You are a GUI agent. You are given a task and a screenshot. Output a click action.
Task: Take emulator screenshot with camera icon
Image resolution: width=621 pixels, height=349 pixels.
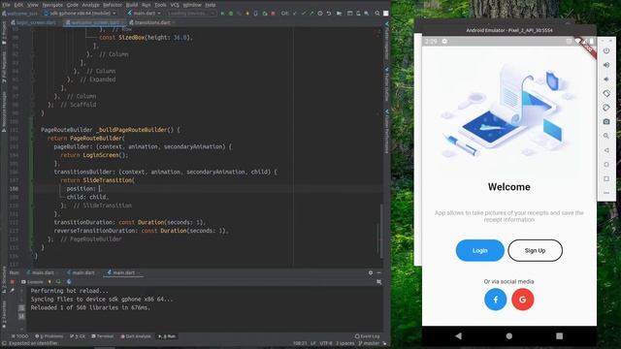[606, 122]
